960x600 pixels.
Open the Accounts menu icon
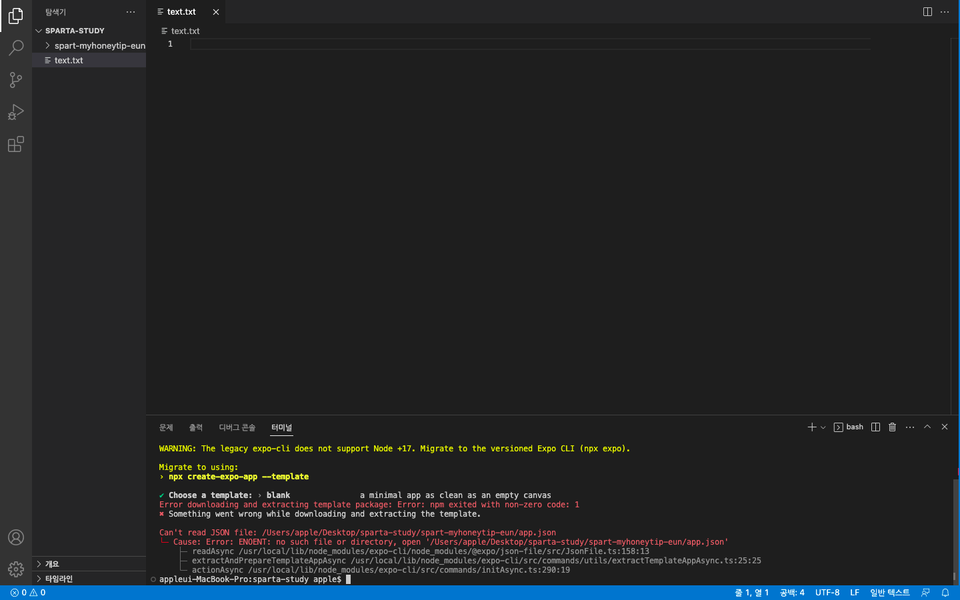(x=16, y=537)
